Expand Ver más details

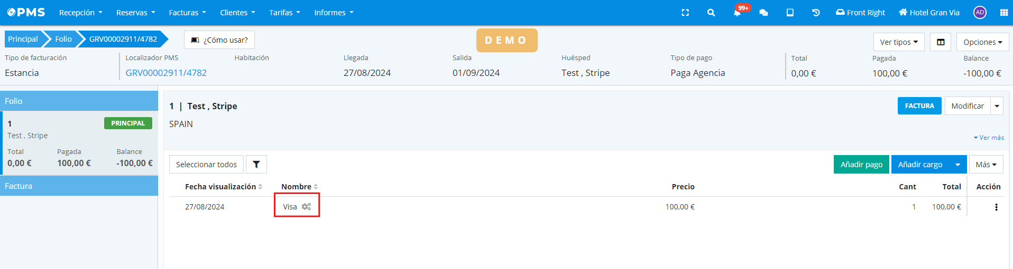989,138
